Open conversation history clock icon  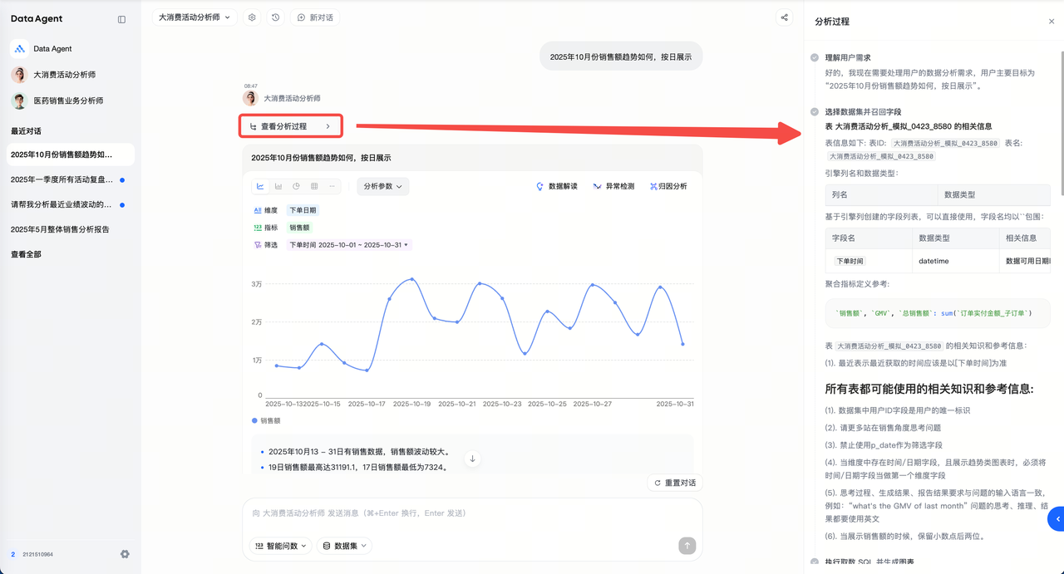[276, 17]
